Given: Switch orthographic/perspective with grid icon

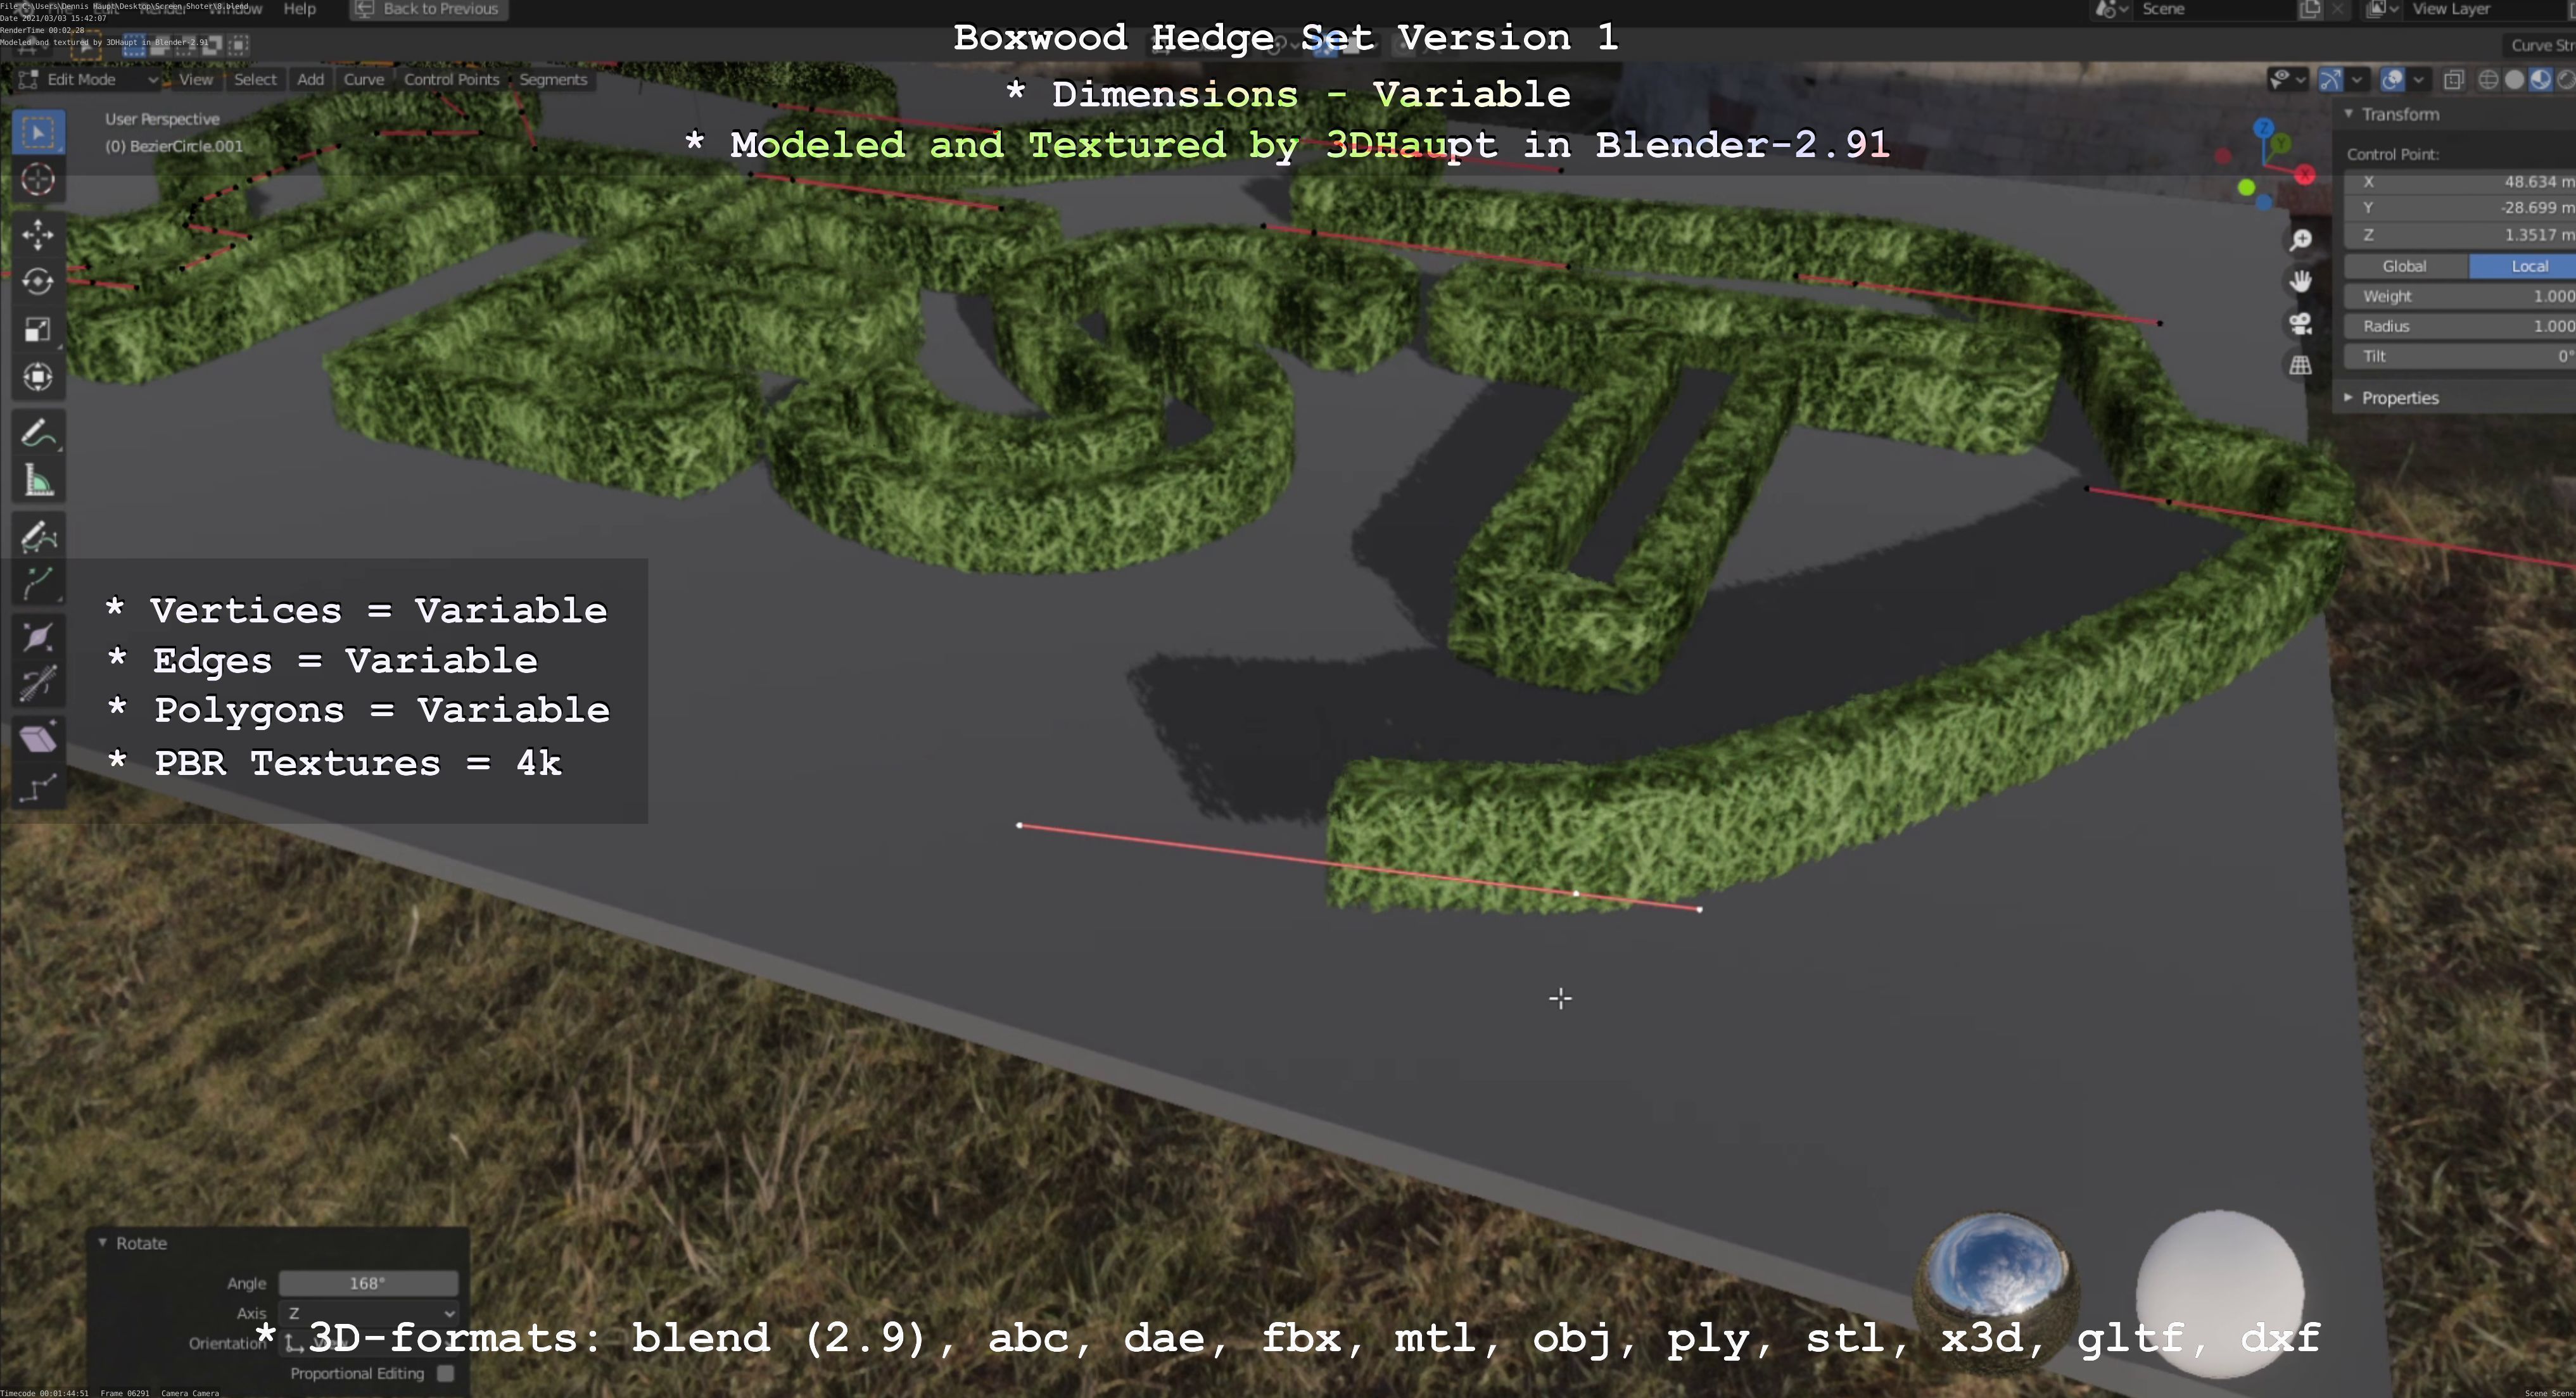Looking at the screenshot, I should 2301,366.
